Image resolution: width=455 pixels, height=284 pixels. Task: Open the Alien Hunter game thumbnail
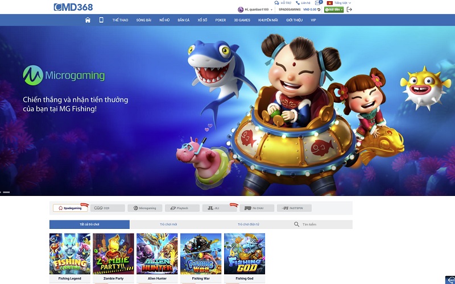click(x=157, y=254)
